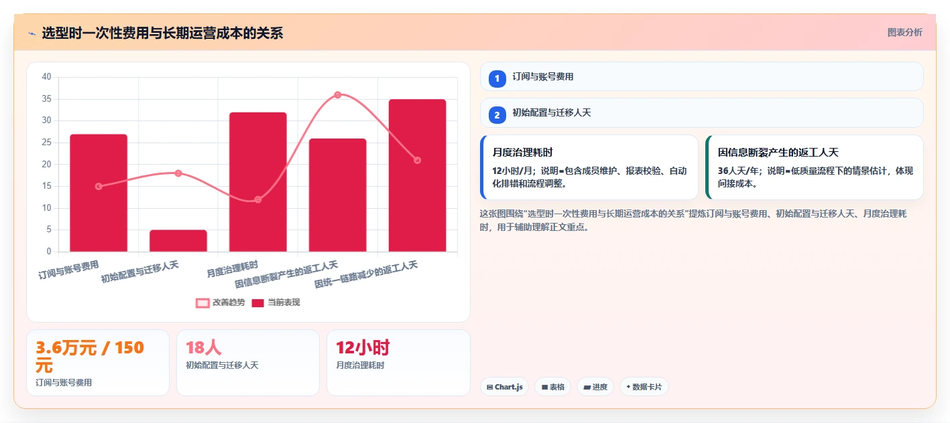The width and height of the screenshot is (950, 423).
Task: Click the x-axis label 因统一链路减少的返工人天
Action: (x=365, y=275)
